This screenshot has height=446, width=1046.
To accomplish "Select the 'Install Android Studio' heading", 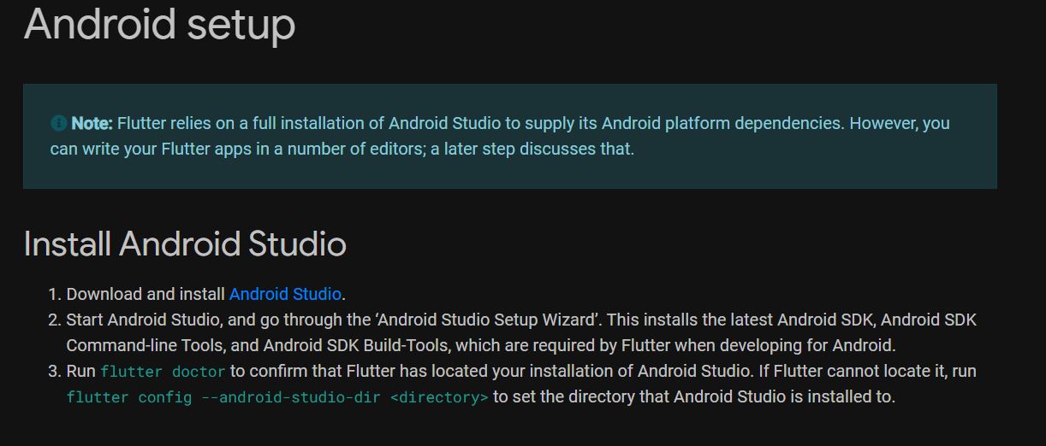I will pos(185,244).
